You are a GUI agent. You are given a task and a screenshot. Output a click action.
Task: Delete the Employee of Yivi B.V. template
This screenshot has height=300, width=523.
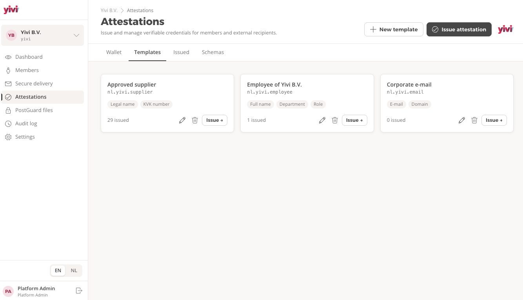click(x=335, y=120)
